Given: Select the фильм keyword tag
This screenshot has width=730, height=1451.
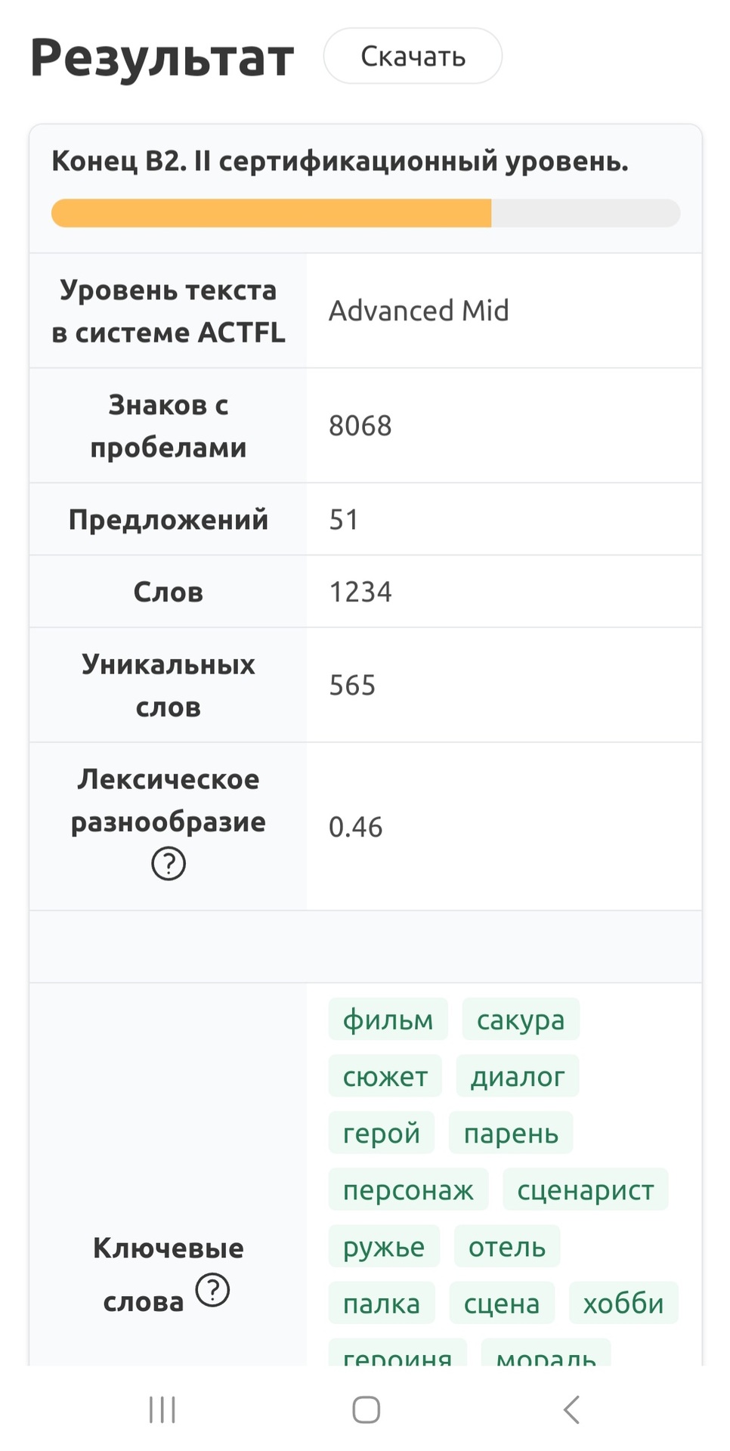Looking at the screenshot, I should coord(388,1019).
